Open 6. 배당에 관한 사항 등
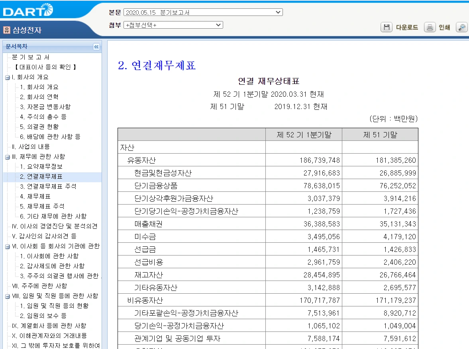This screenshot has height=349, width=469. coord(50,136)
